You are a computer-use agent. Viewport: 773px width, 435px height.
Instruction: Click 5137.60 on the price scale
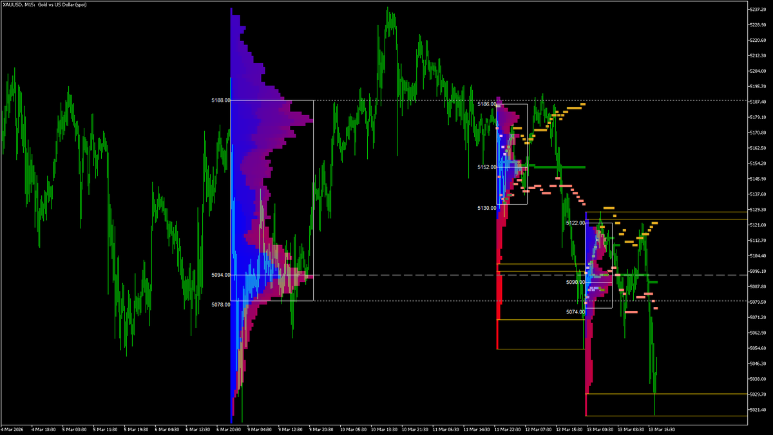(x=758, y=194)
